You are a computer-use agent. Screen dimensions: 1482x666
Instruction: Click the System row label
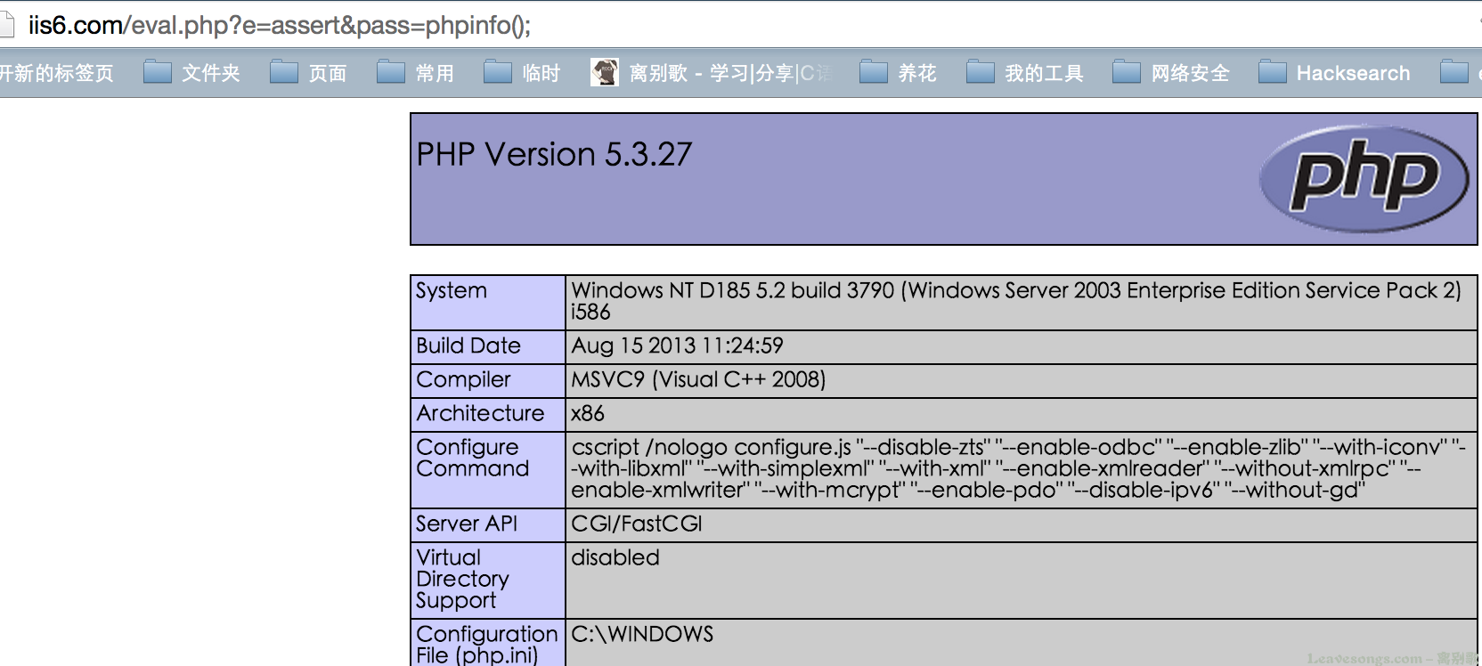pyautogui.click(x=452, y=290)
